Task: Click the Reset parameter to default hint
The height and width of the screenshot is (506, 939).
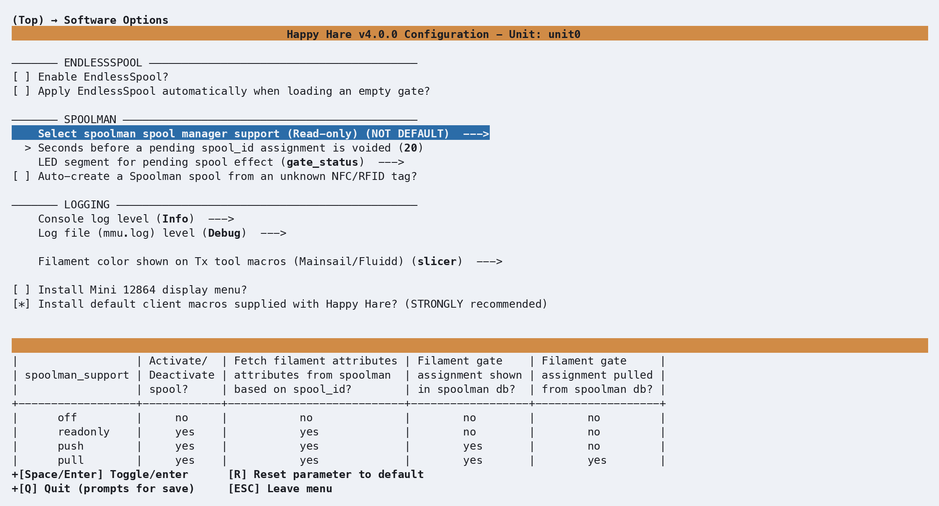Action: (x=326, y=474)
